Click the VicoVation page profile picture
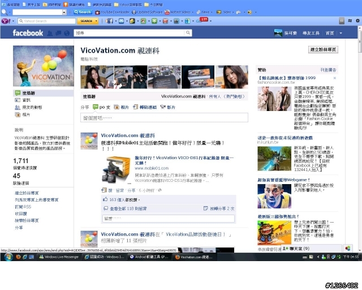Viewport: 362px width, 290px height. tap(44, 66)
